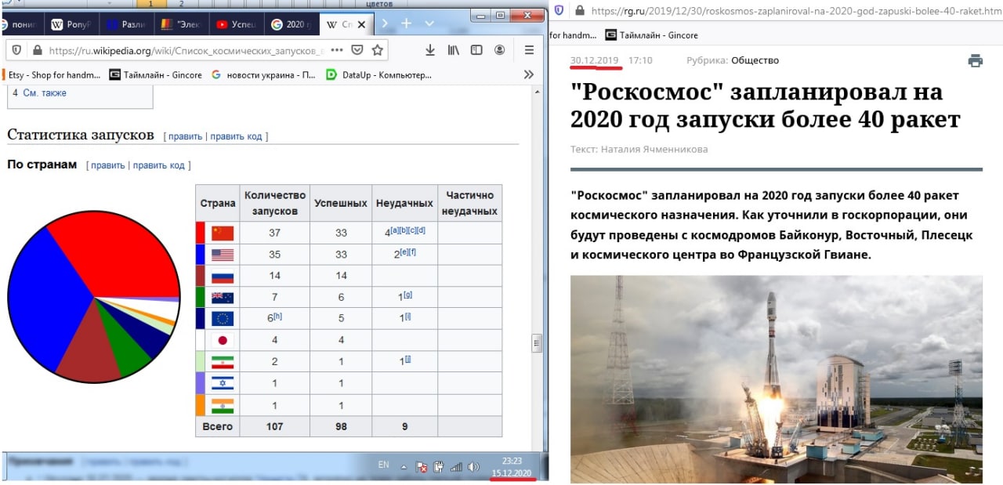Click footnote [h] next to 6 launches
Viewport: 1003px width, 485px height.
278,316
